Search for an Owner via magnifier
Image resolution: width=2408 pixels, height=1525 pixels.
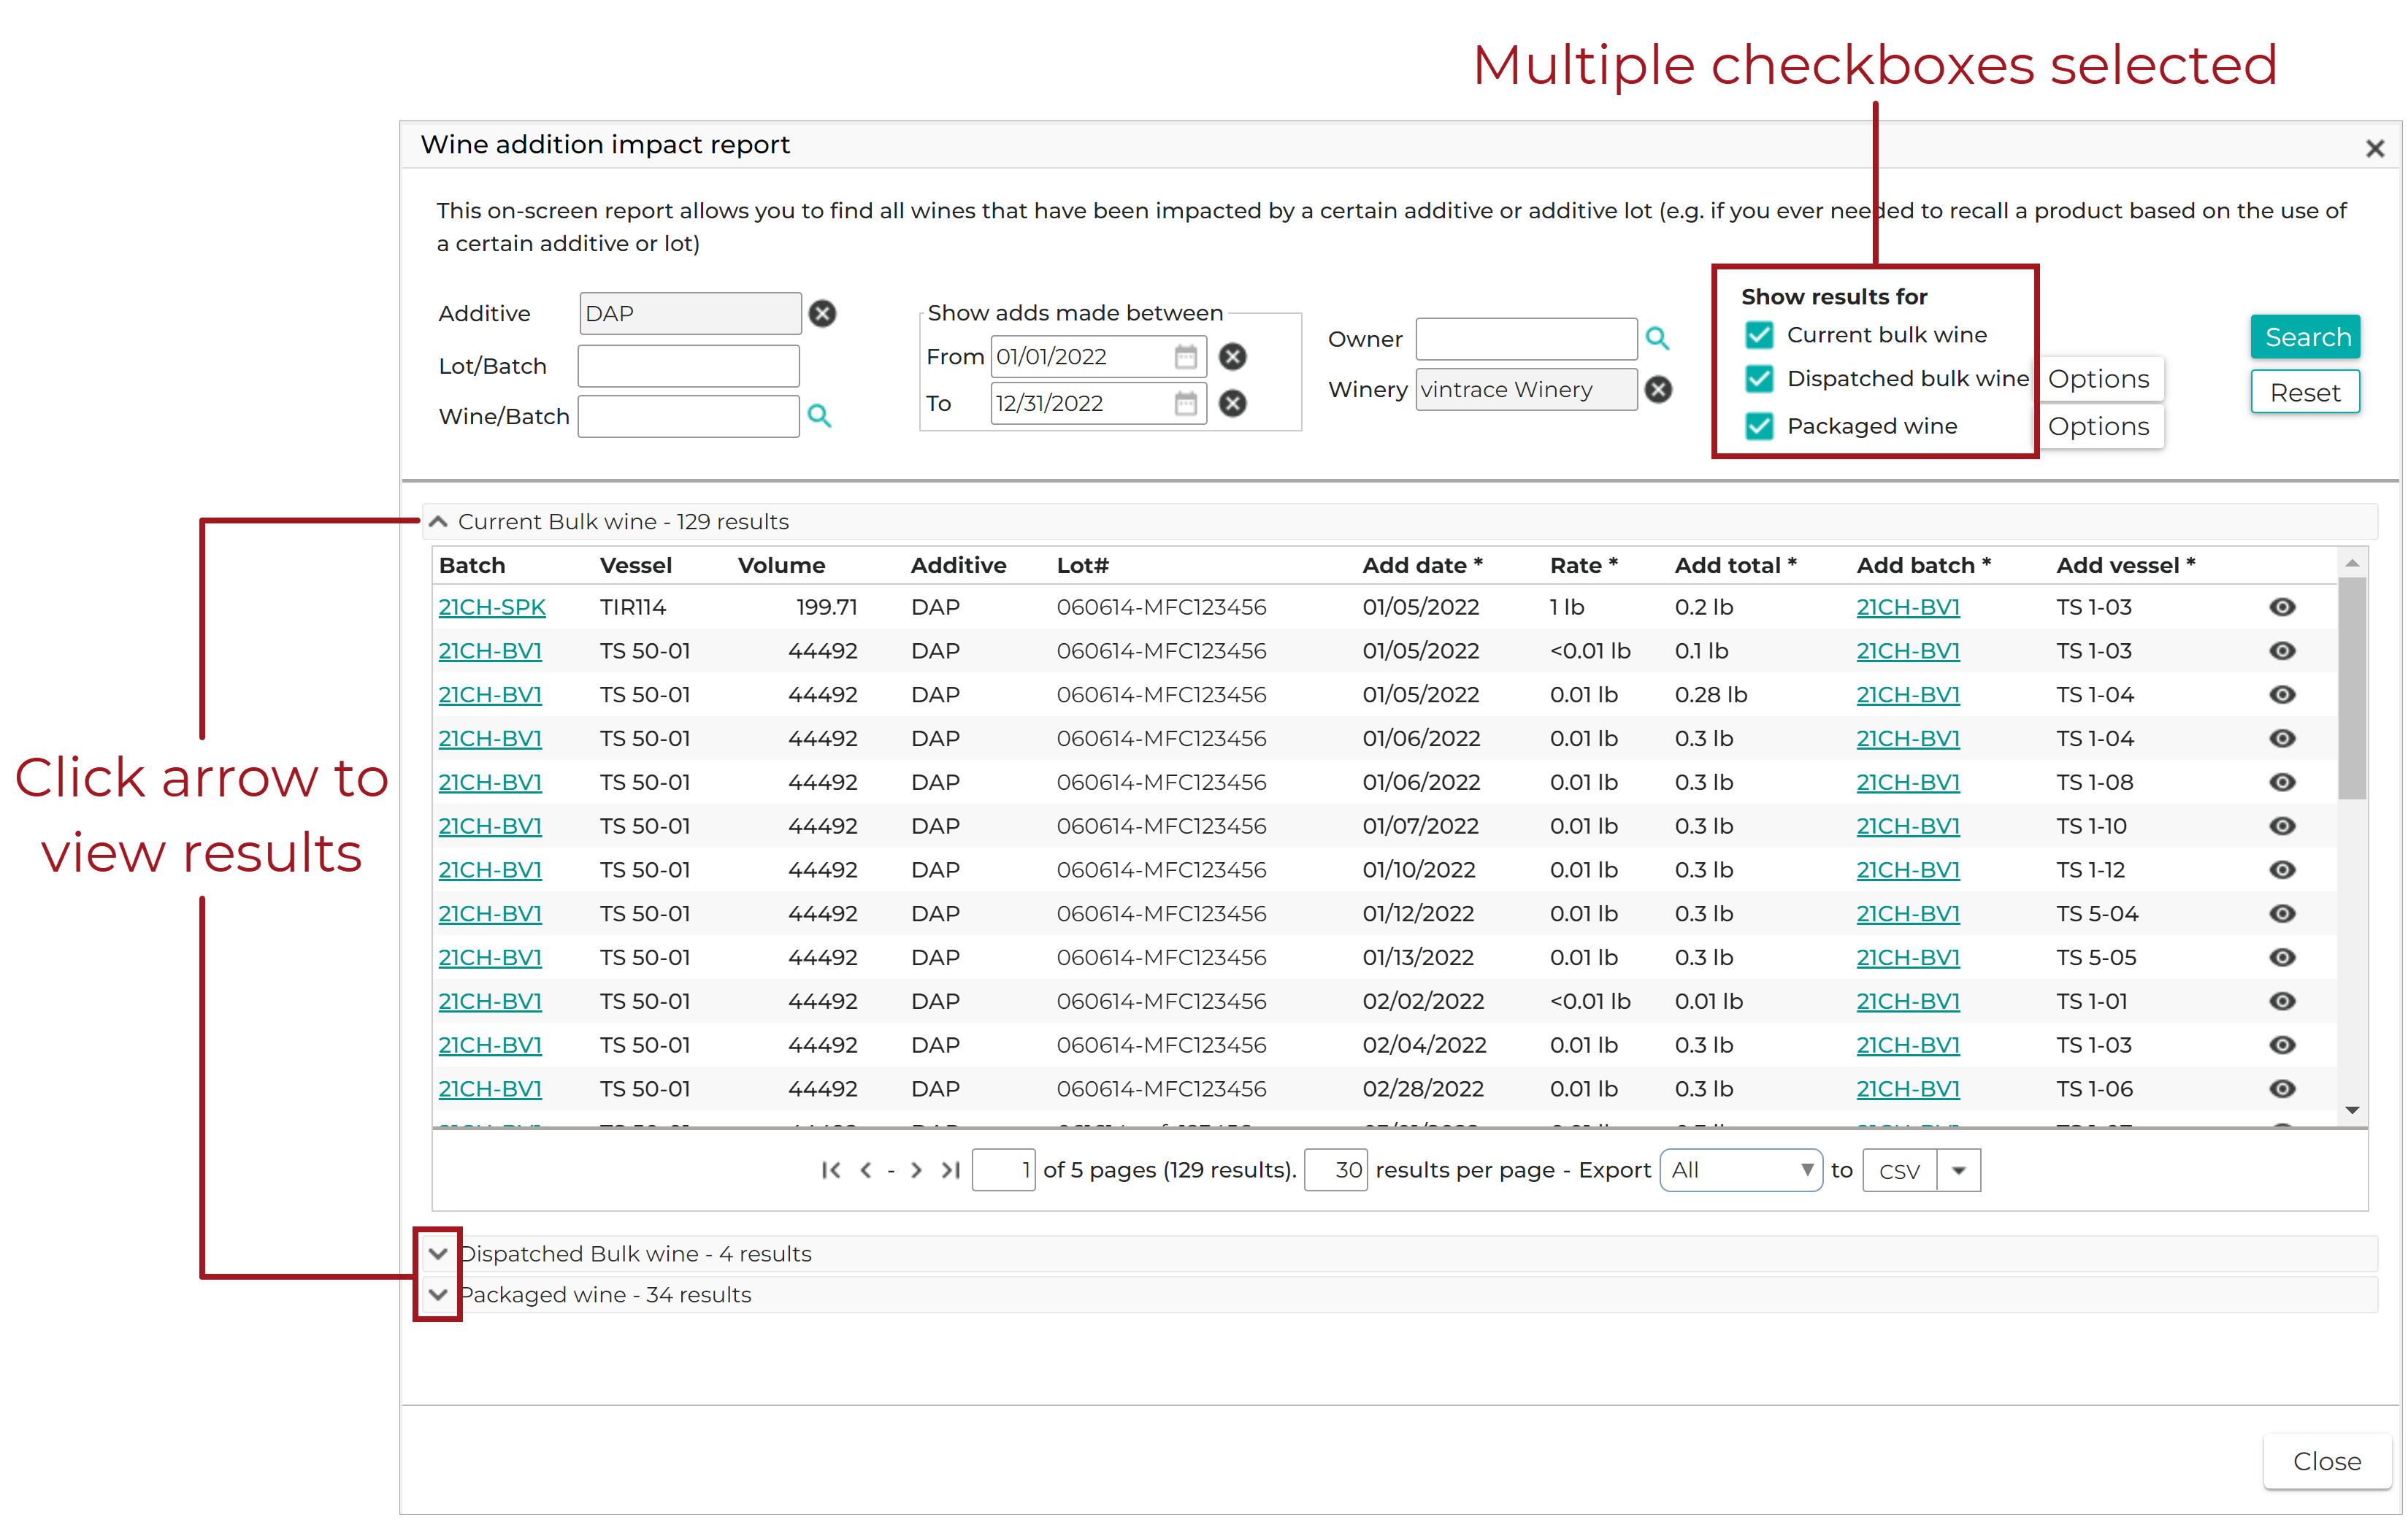point(1657,339)
